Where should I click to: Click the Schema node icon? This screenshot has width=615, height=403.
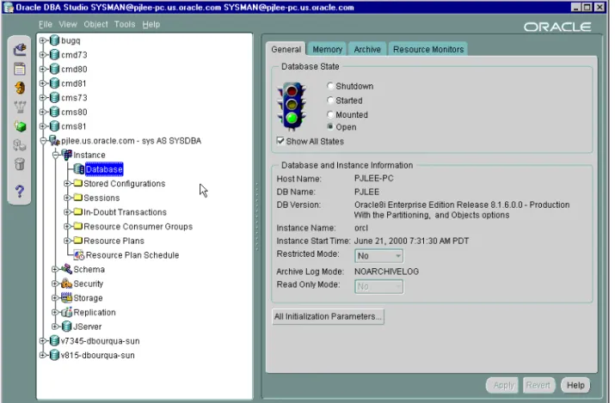[67, 269]
